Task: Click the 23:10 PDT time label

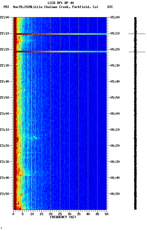Action: (x=5, y=130)
